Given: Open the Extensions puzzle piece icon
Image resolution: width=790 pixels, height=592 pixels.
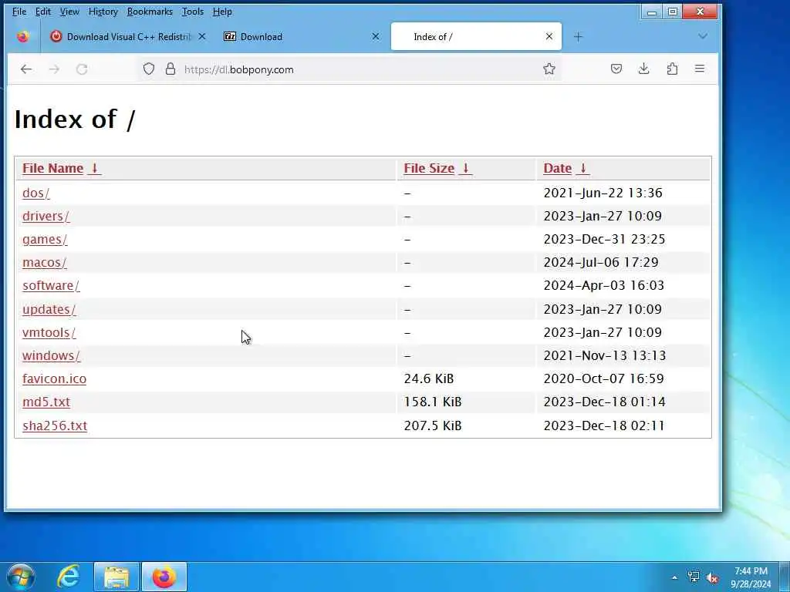Looking at the screenshot, I should [x=672, y=69].
